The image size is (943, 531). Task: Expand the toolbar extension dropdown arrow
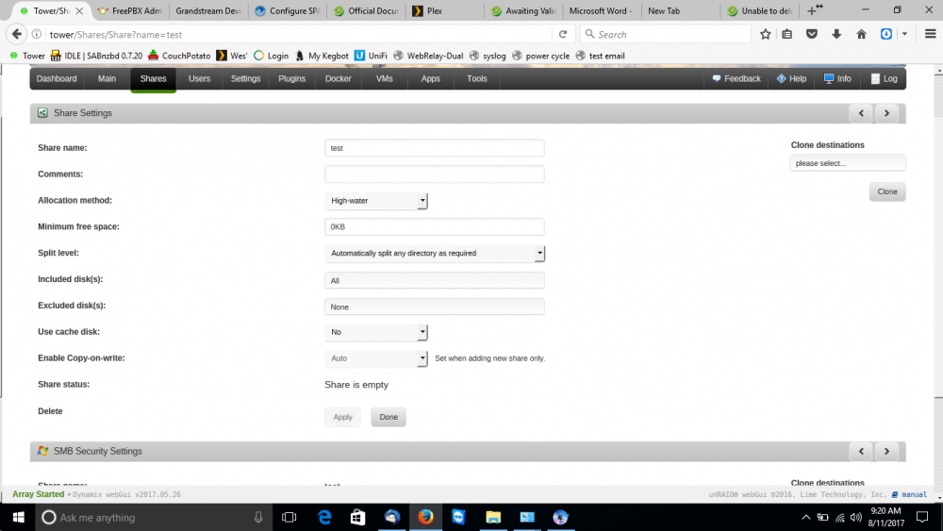tap(904, 34)
